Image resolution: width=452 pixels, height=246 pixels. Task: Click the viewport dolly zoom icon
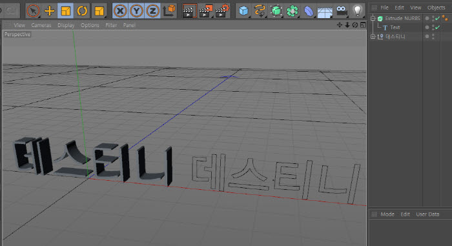point(347,25)
